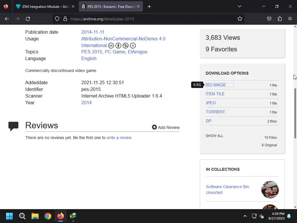Reload the current page
The height and width of the screenshot is (223, 297).
28,19
